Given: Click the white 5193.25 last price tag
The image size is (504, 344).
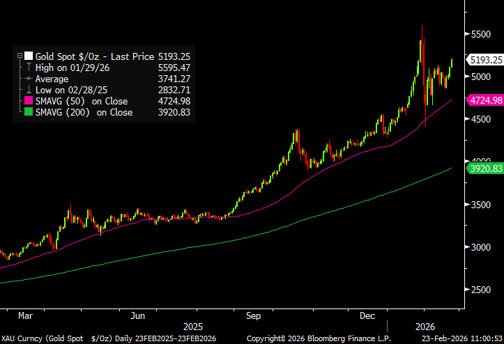Looking at the screenshot, I should coord(486,59).
